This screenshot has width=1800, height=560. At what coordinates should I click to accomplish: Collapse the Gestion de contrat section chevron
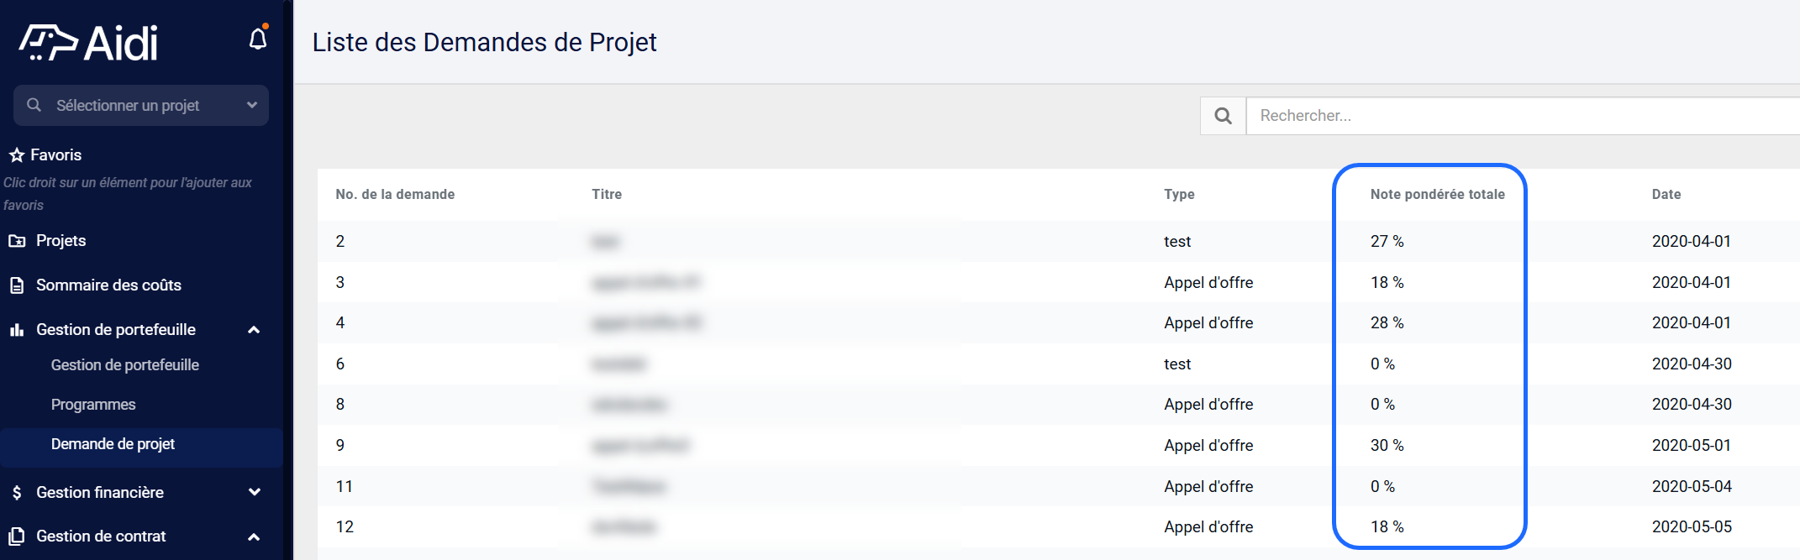[254, 536]
